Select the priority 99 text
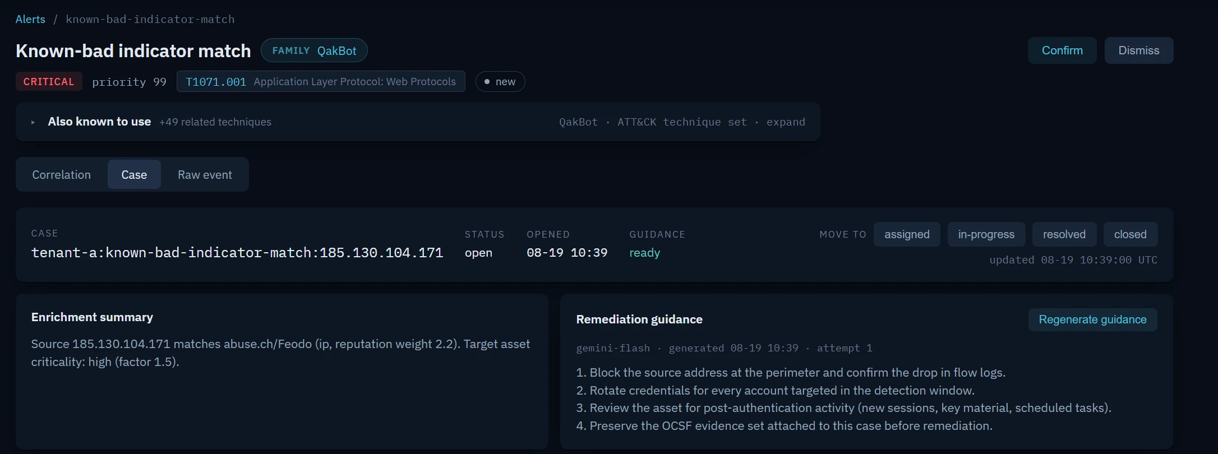Screen dimensions: 1218x454 129,82
